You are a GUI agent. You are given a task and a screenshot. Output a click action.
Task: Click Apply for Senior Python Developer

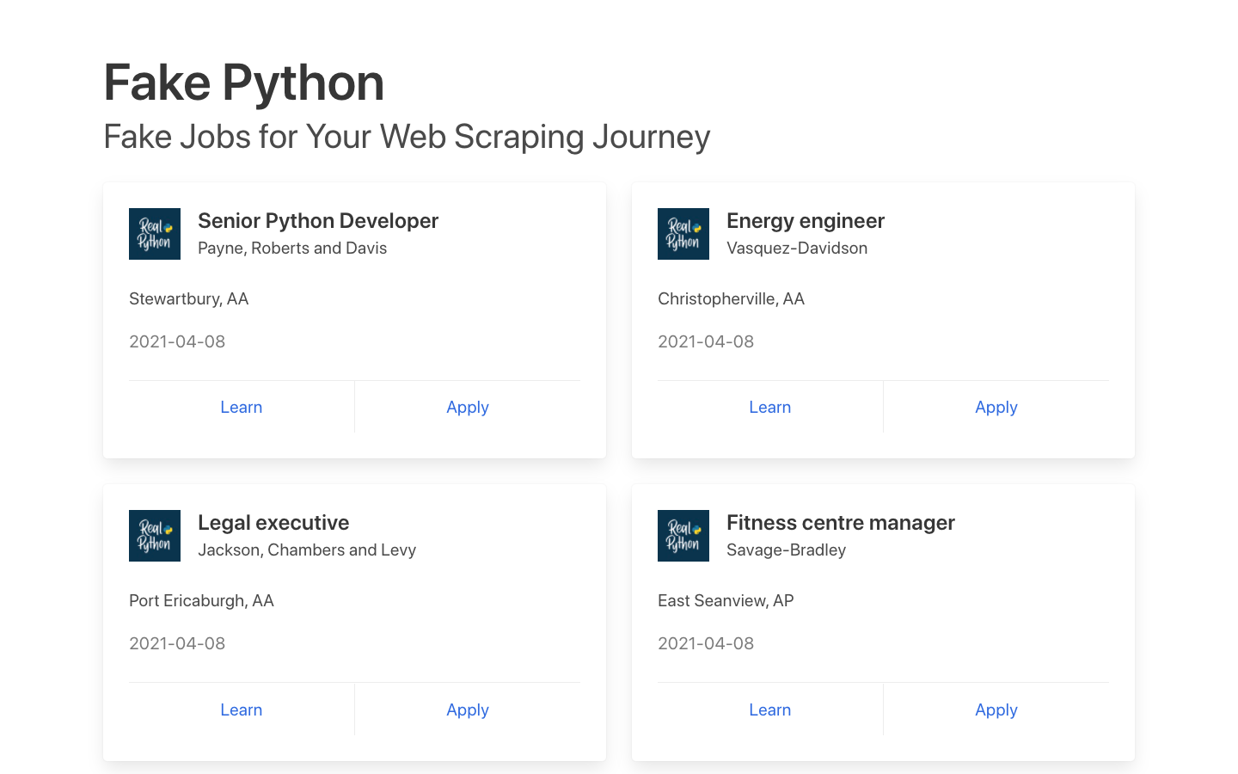[x=468, y=406]
